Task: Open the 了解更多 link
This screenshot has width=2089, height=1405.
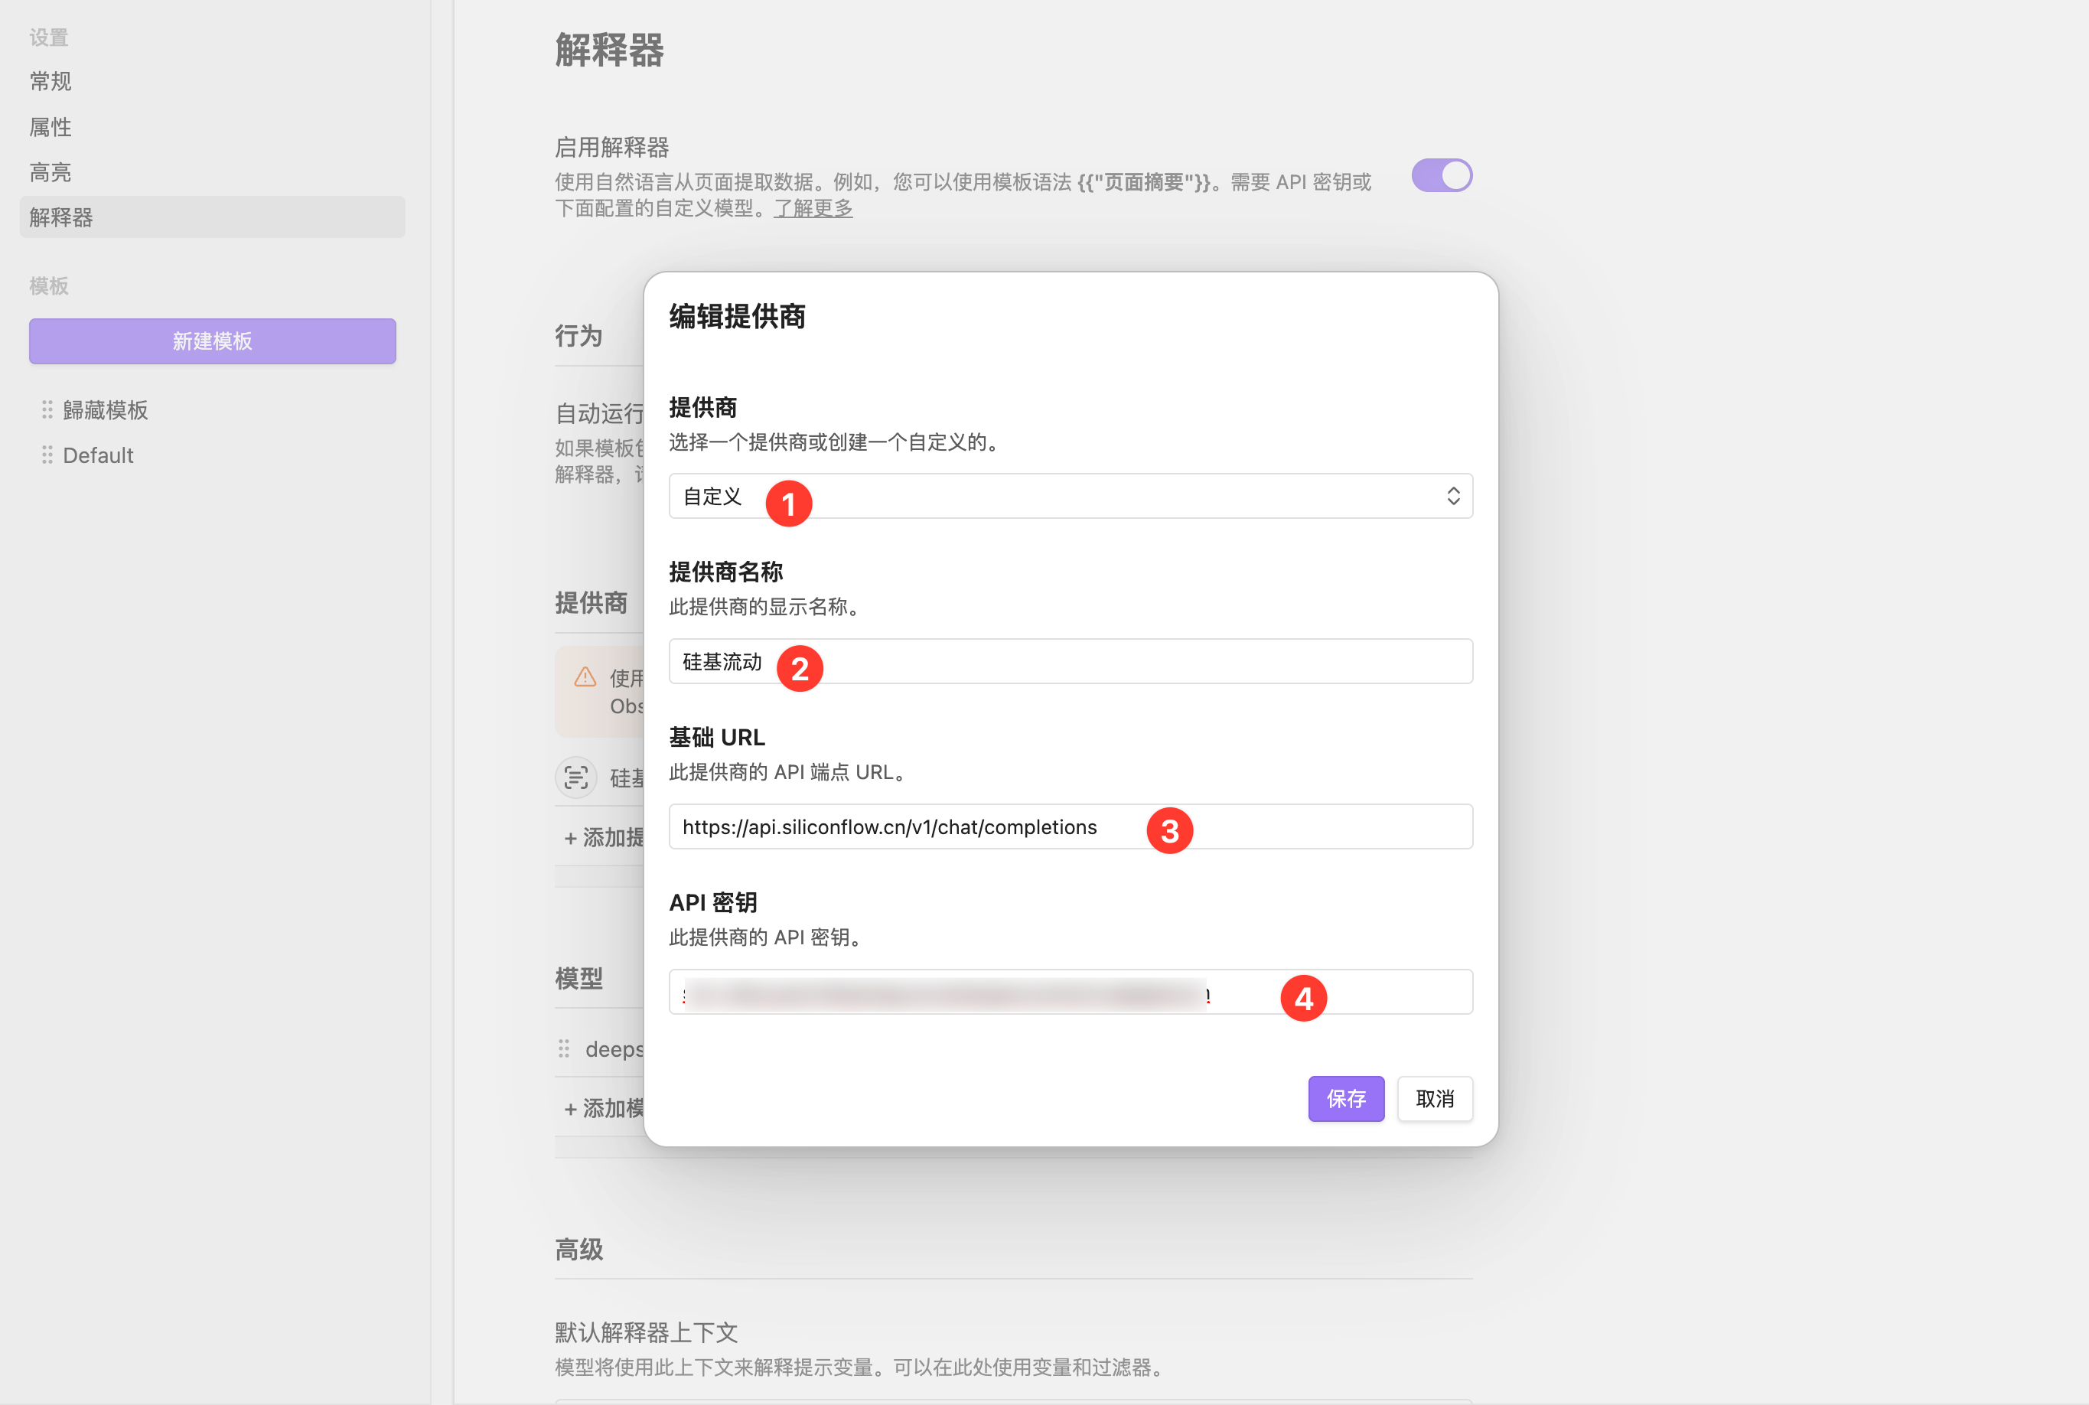Action: (813, 209)
